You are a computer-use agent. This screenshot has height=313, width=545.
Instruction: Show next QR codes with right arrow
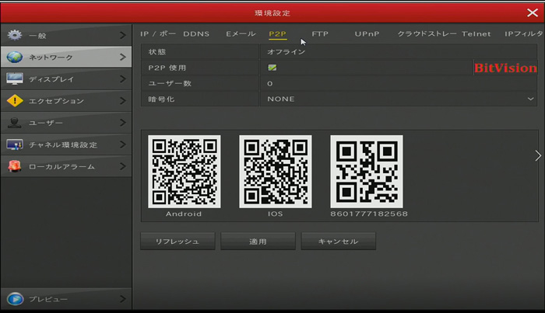click(538, 155)
